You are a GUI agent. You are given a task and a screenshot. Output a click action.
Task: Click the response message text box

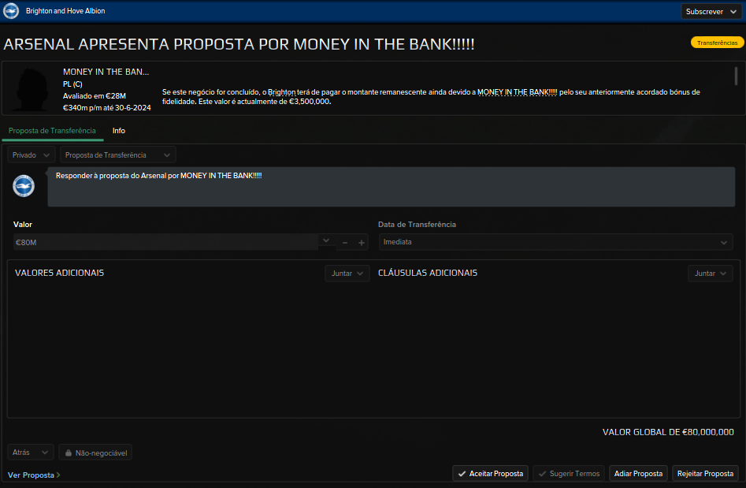tap(391, 187)
